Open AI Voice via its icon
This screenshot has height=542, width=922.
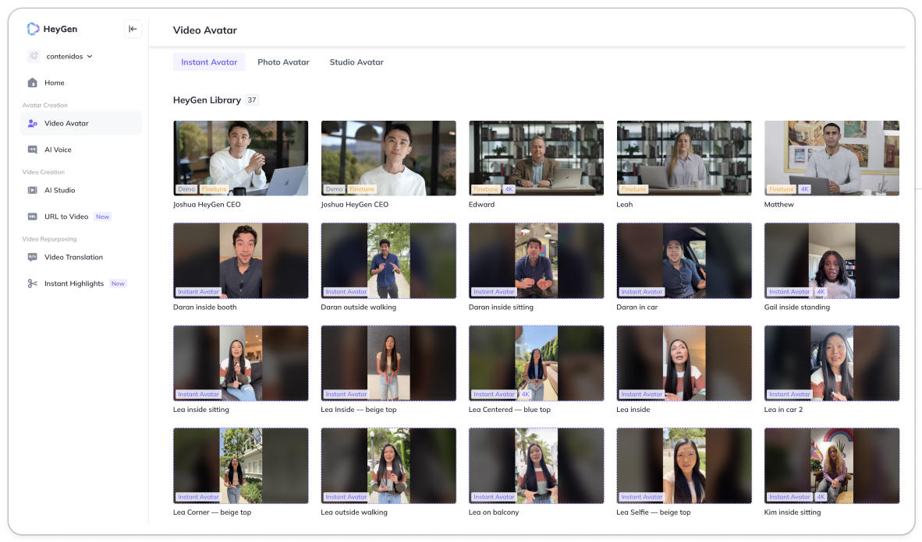click(x=33, y=150)
